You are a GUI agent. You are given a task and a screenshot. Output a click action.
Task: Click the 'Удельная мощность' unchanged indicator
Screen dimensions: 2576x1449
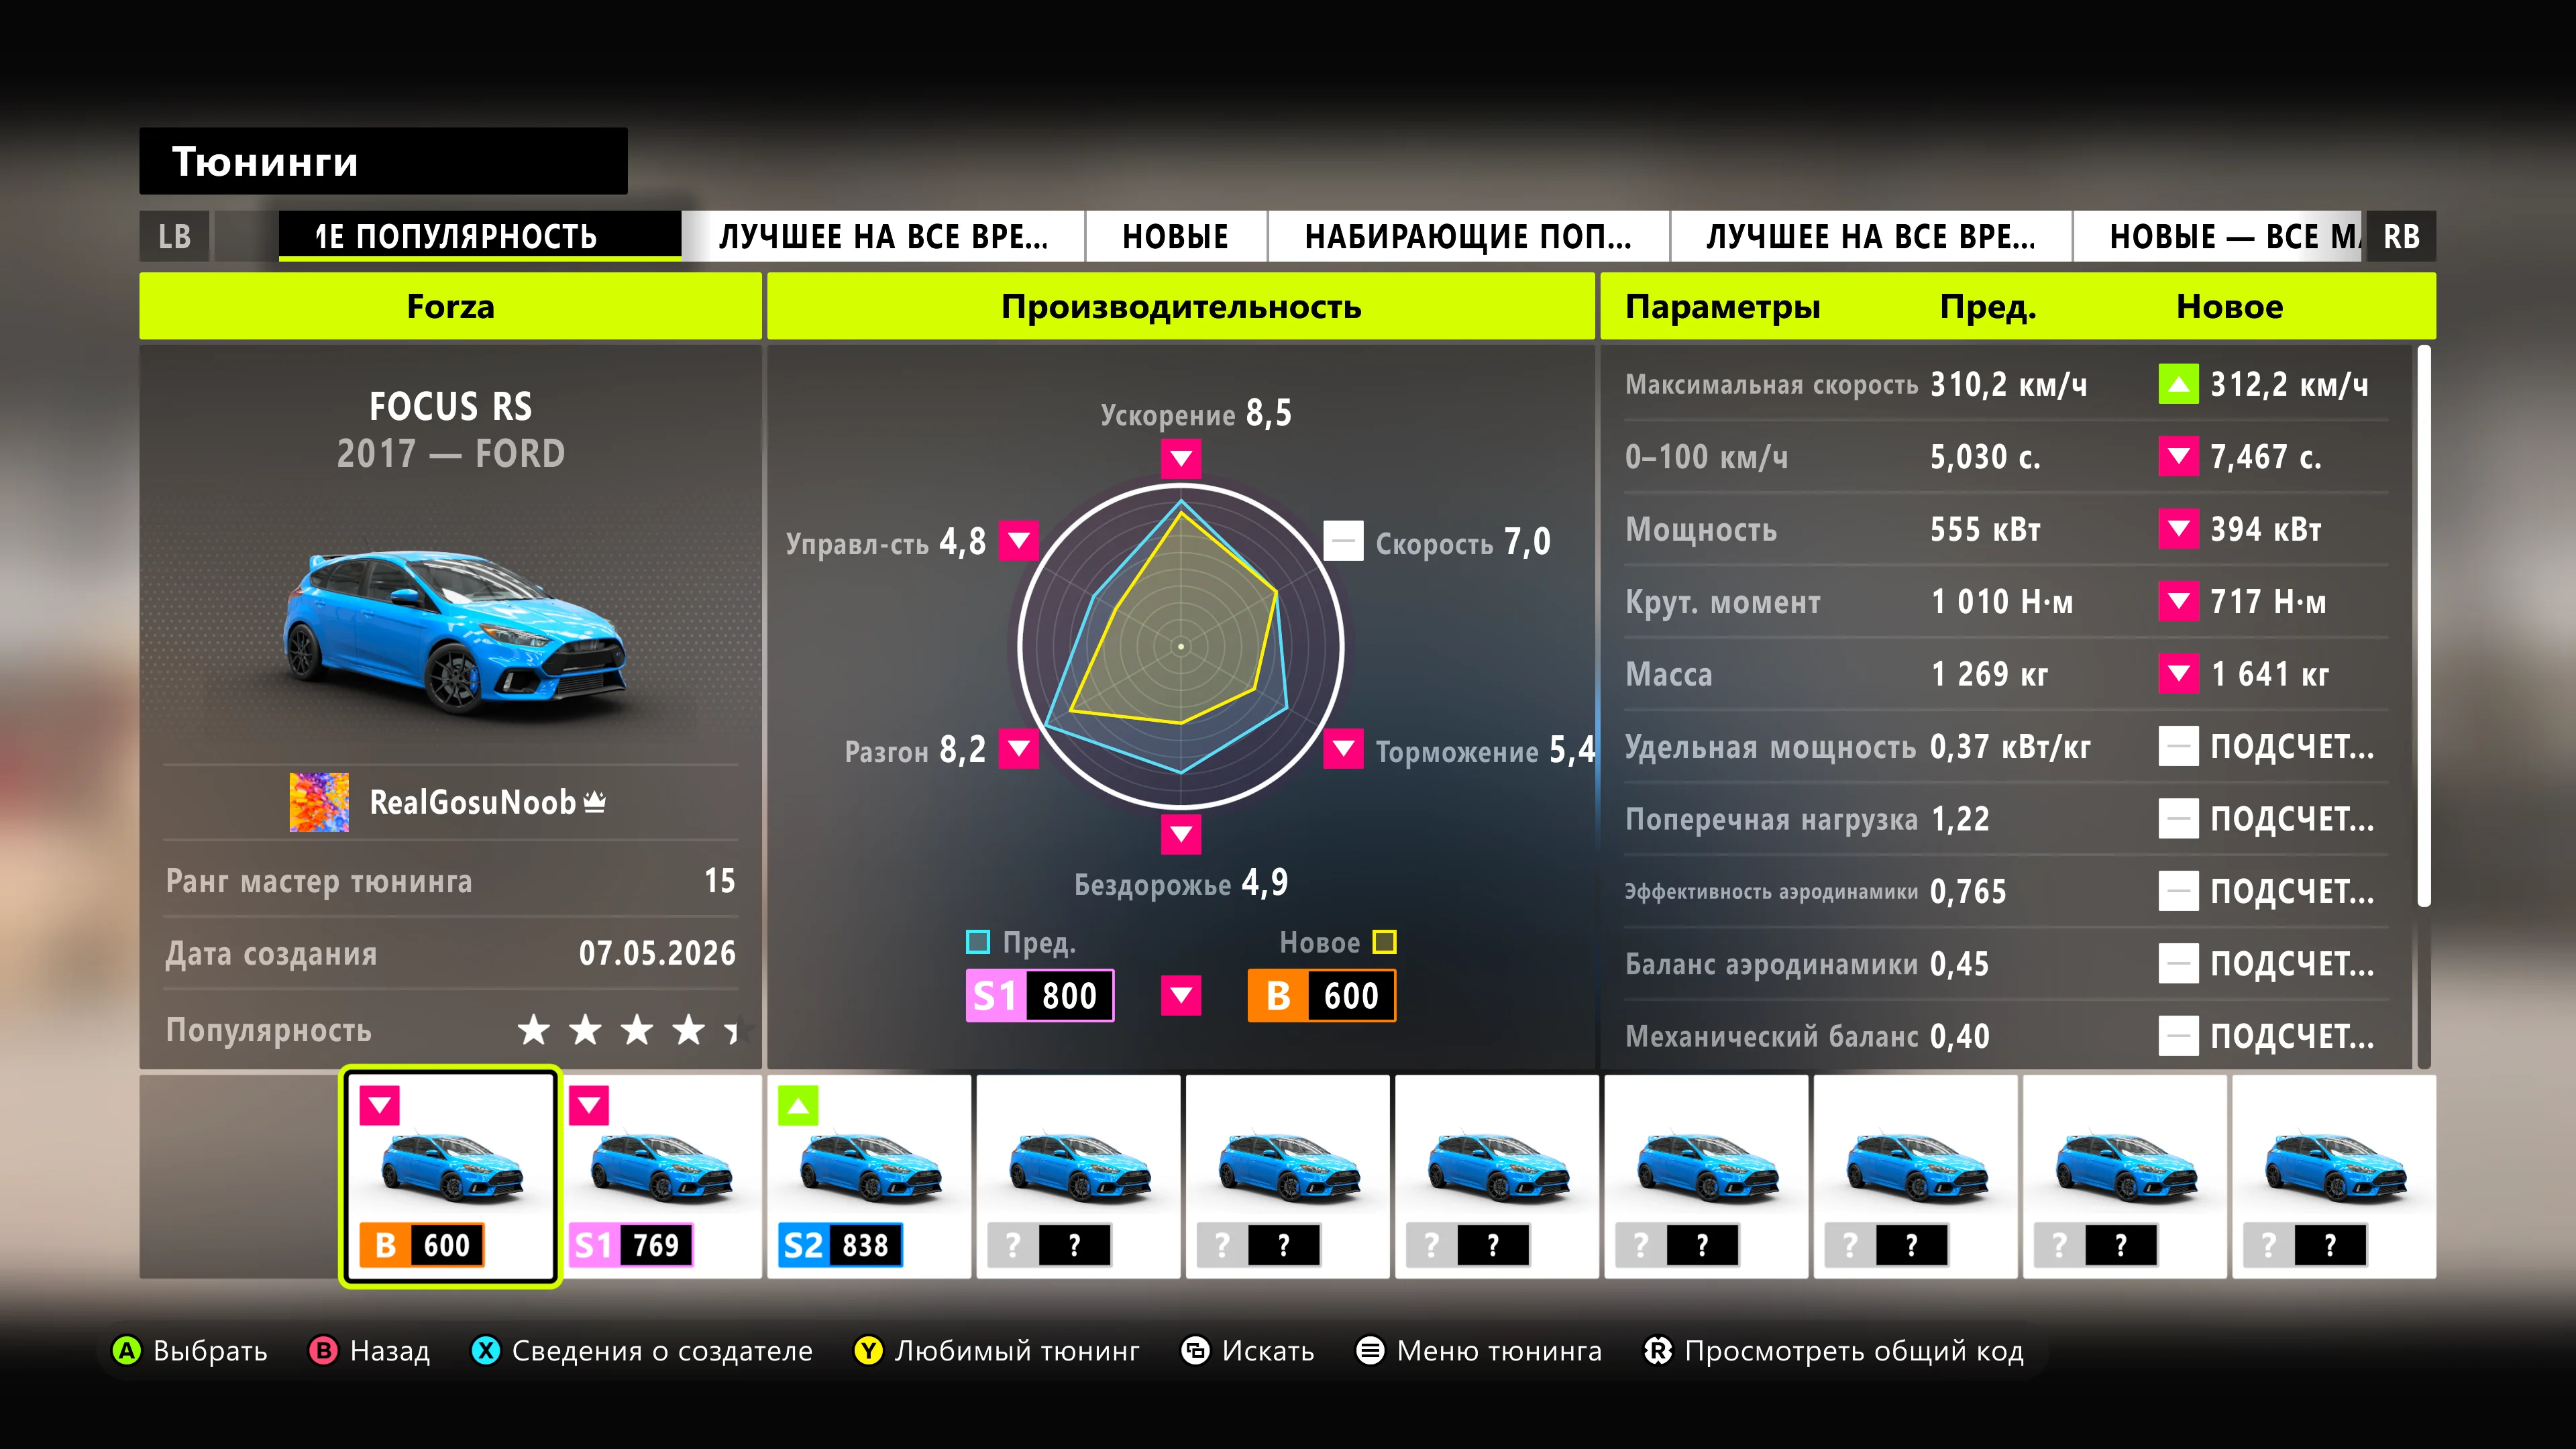pos(2178,746)
